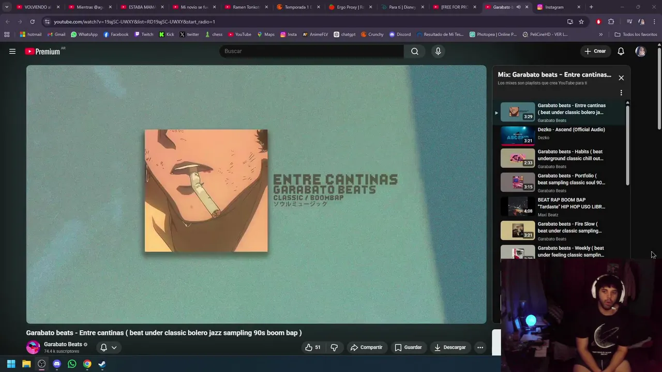The image size is (662, 372).
Task: Open the browser tab search dropdown
Action: pyautogui.click(x=7, y=7)
